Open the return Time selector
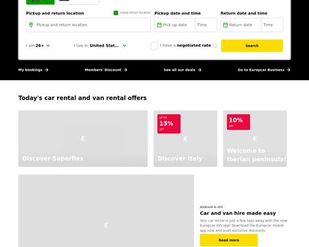This screenshot has width=309, height=247. tap(272, 25)
